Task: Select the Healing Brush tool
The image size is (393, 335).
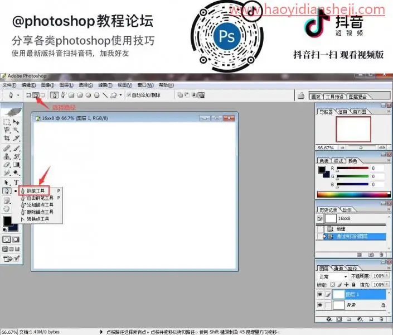Action: pyautogui.click(x=7, y=149)
